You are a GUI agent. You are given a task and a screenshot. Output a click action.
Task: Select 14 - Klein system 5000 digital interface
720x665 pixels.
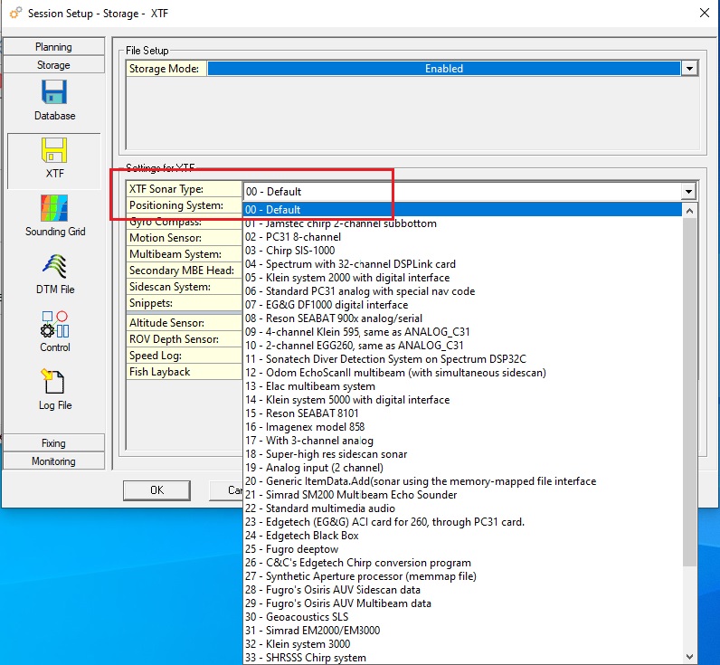tap(462, 400)
